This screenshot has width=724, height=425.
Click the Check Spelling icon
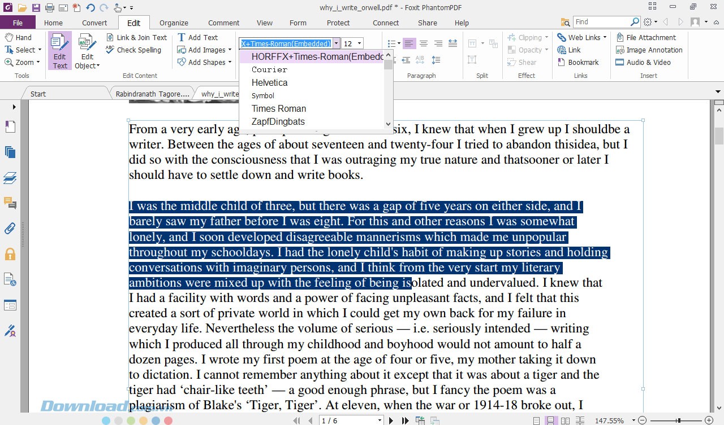point(110,50)
